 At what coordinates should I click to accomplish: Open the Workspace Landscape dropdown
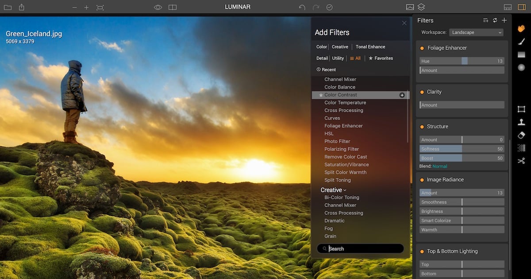point(476,32)
